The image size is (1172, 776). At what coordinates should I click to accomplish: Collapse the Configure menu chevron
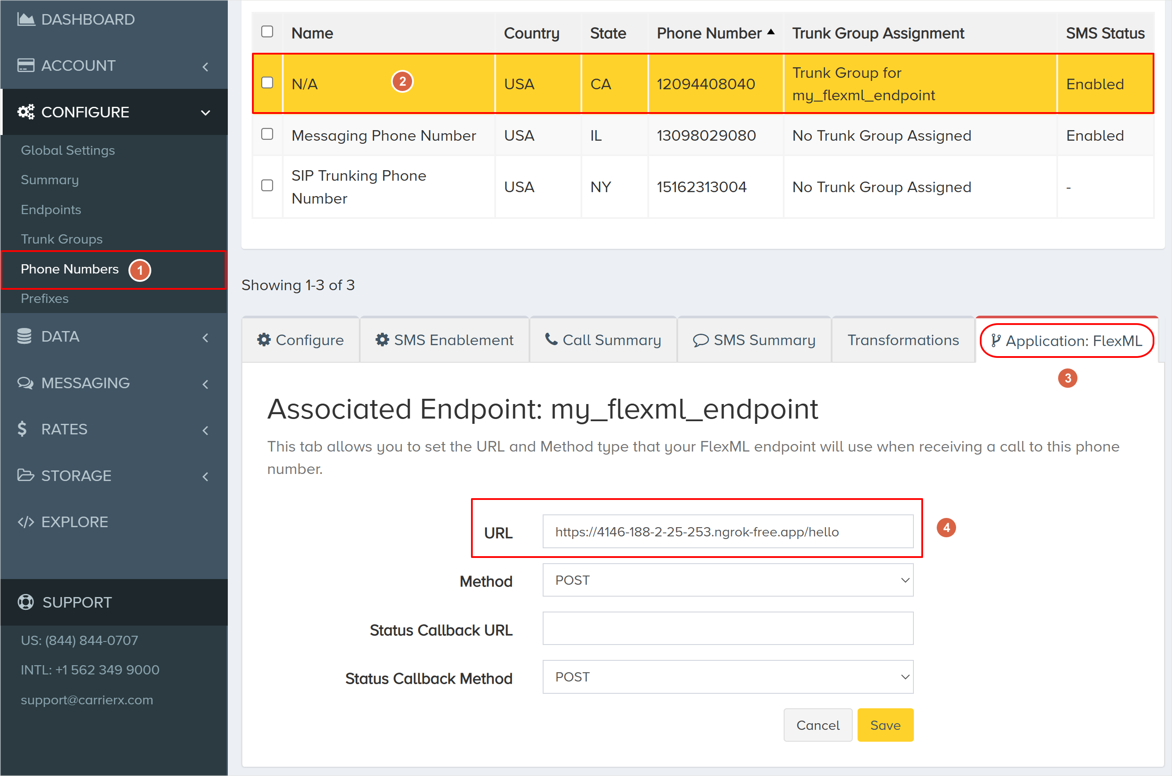coord(205,113)
